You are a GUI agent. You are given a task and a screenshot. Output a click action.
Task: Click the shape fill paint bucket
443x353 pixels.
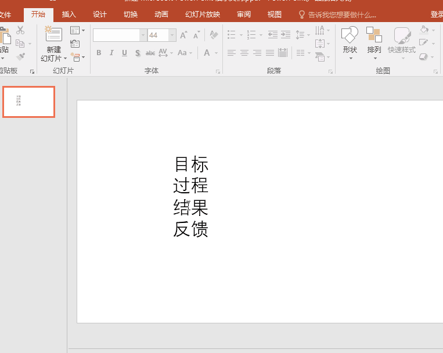click(424, 30)
